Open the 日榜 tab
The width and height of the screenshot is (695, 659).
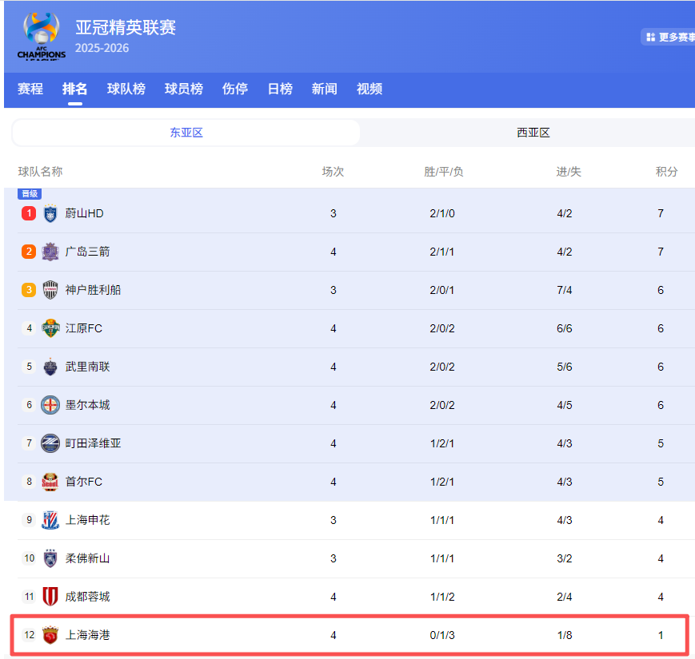click(x=280, y=89)
